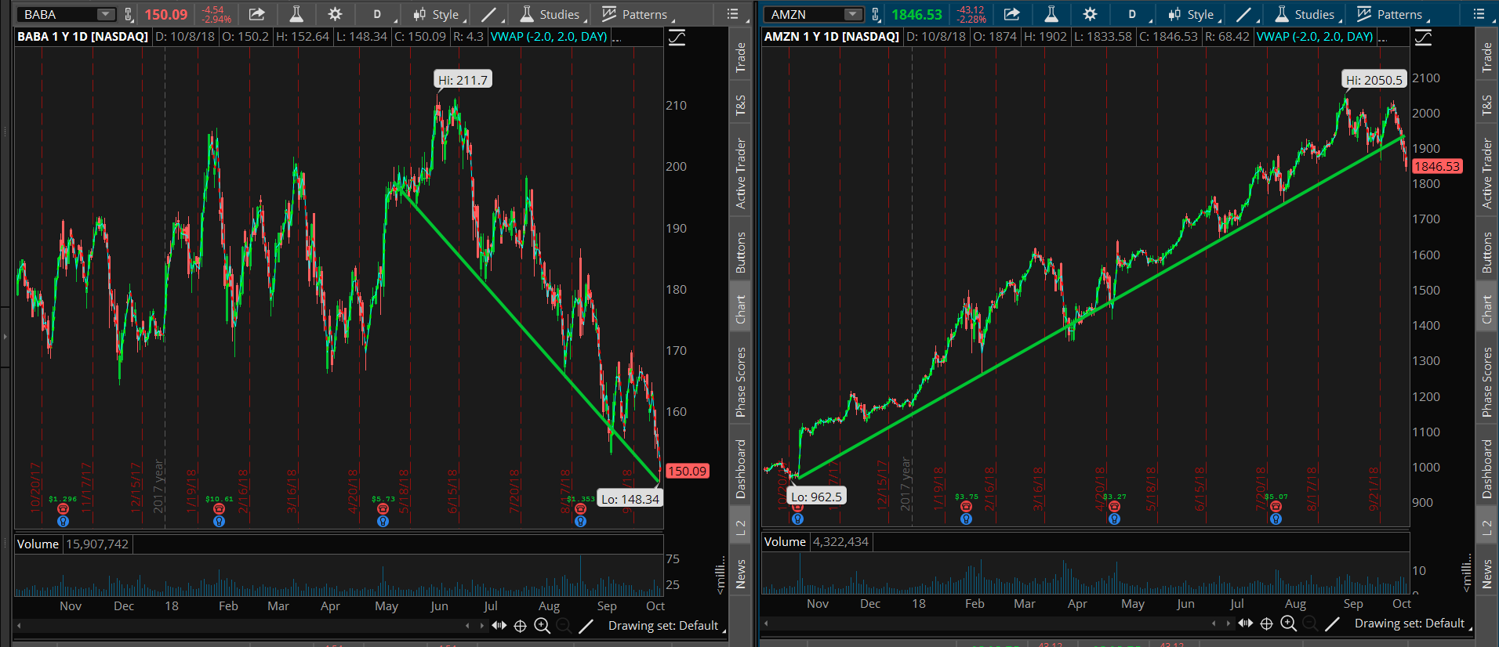Click the 1846.53 price label on AMZN axis

click(1437, 166)
